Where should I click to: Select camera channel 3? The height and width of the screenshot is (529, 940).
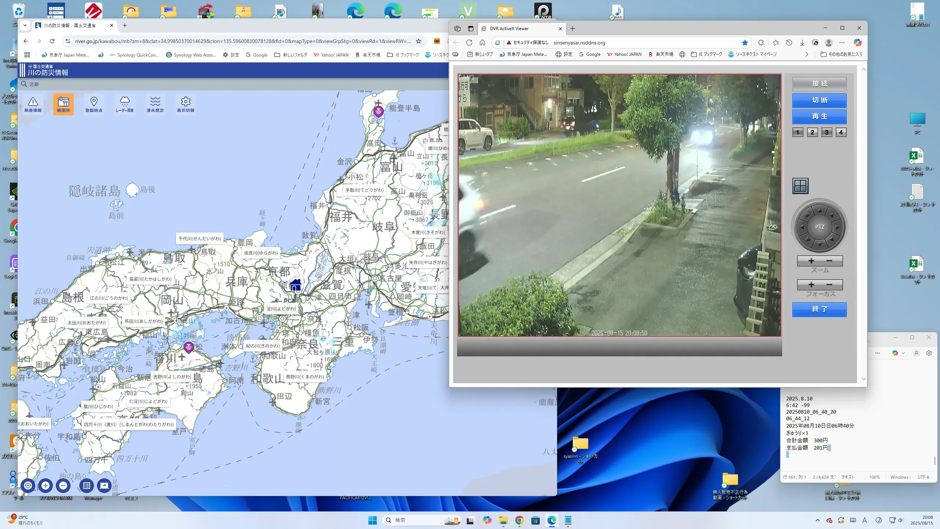point(826,132)
